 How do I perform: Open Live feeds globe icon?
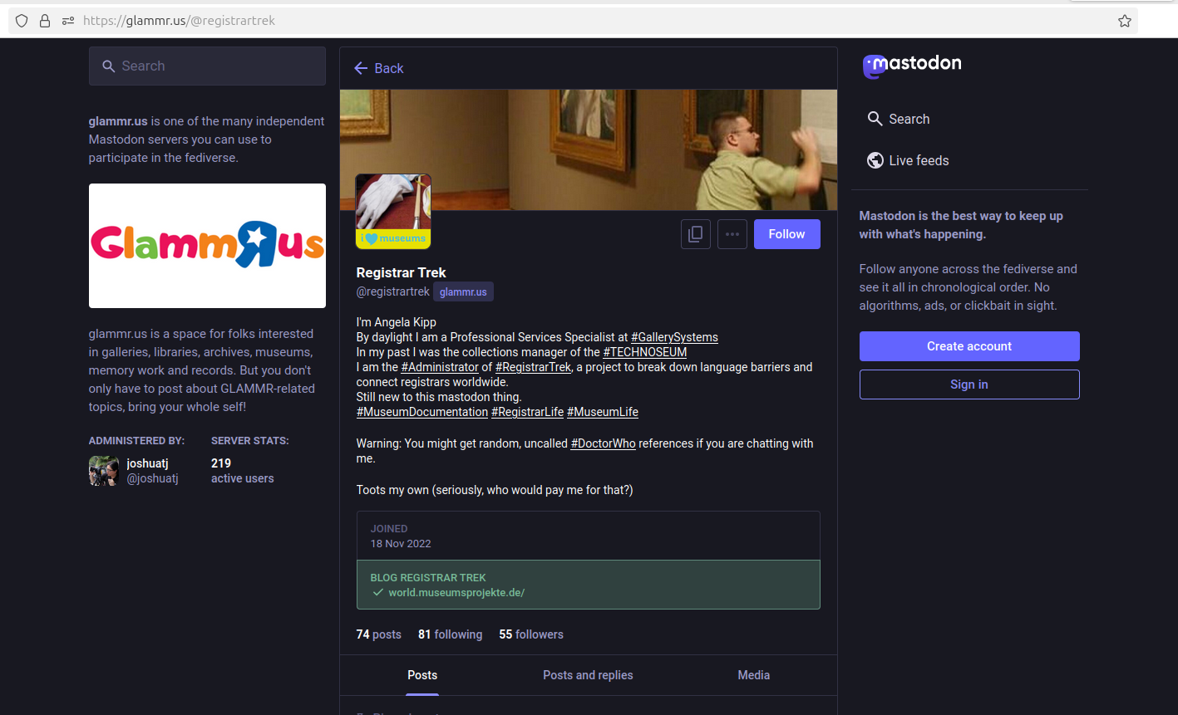click(875, 160)
